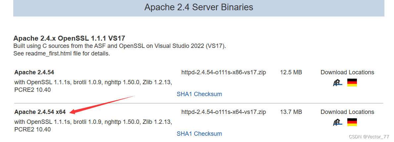
Task: Open SHA1 Checksum link under Apache 2.4.54 x86
Action: (199, 94)
